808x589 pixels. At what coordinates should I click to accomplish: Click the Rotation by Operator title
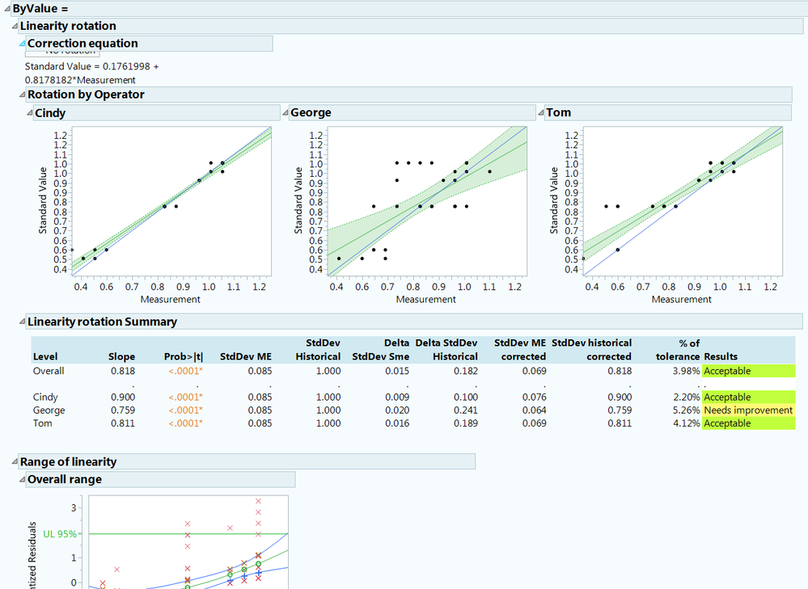pyautogui.click(x=86, y=95)
